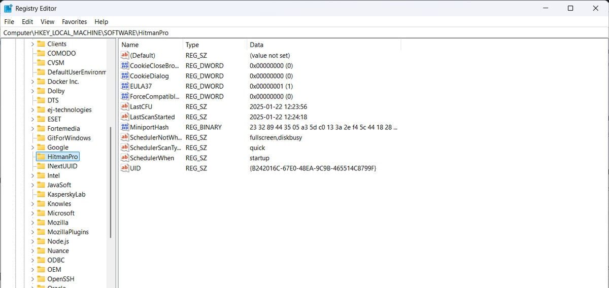Click the LastCFU string icon
This screenshot has width=609, height=288.
pos(125,106)
